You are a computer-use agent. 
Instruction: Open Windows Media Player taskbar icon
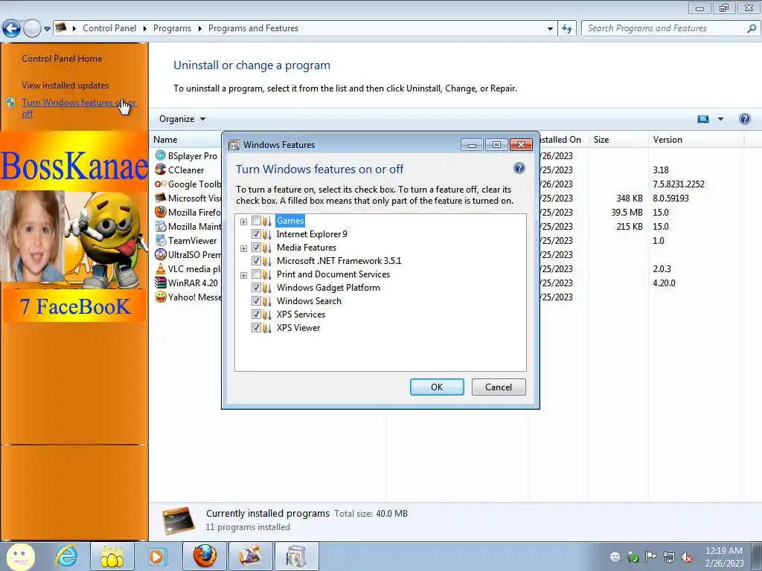(157, 556)
